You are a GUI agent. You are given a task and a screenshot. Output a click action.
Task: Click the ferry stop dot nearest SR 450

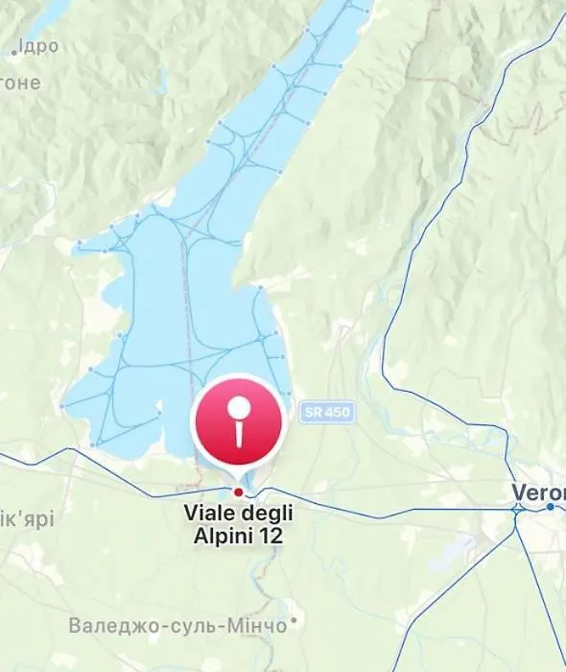(290, 393)
